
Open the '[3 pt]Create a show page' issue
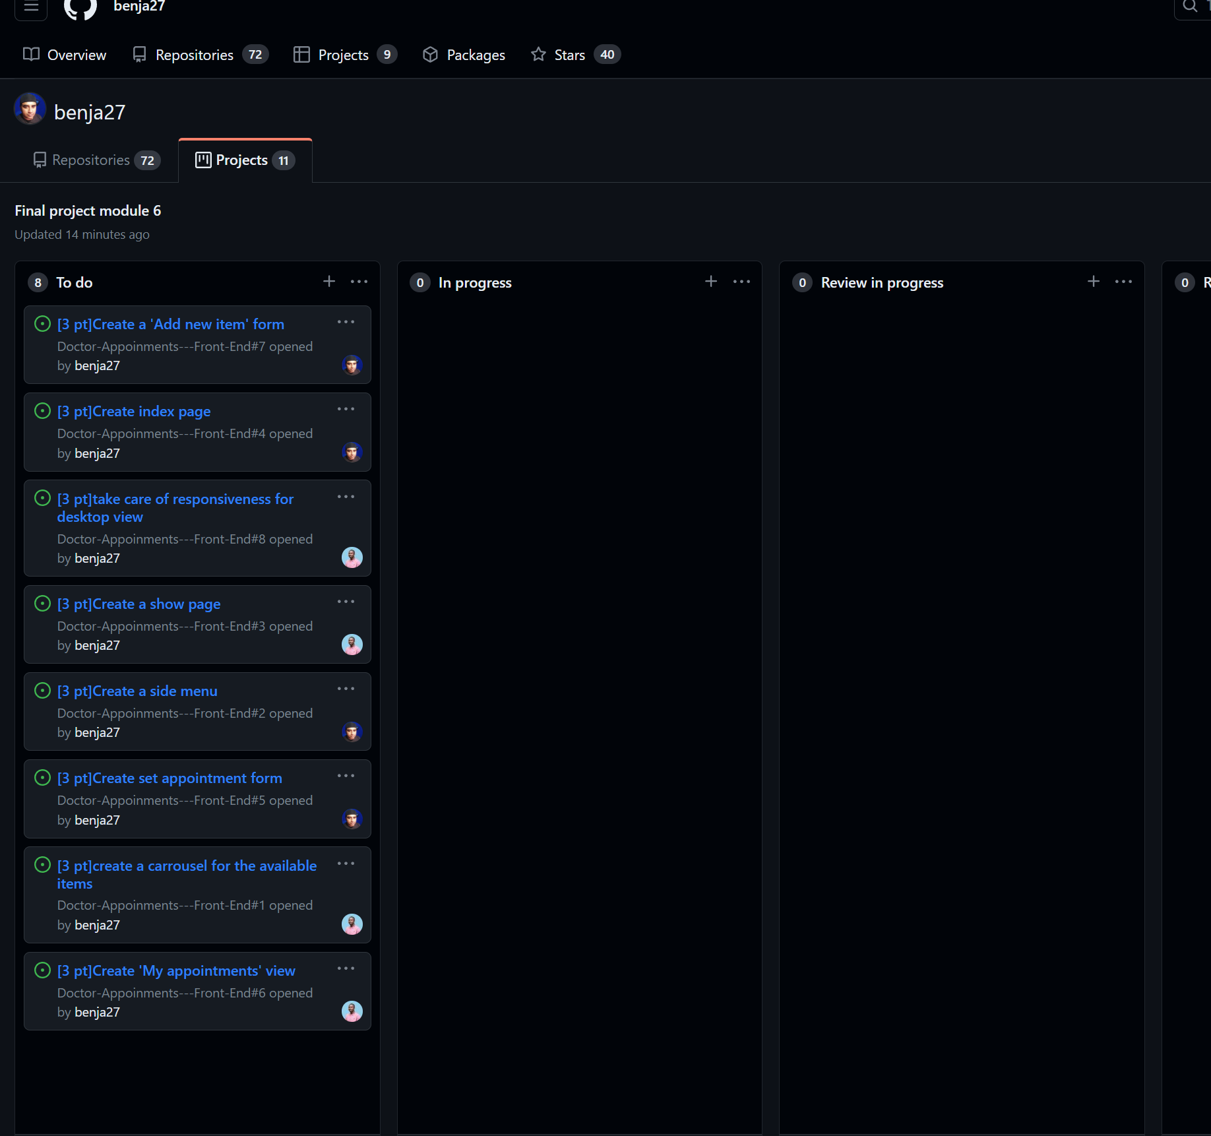click(x=139, y=604)
